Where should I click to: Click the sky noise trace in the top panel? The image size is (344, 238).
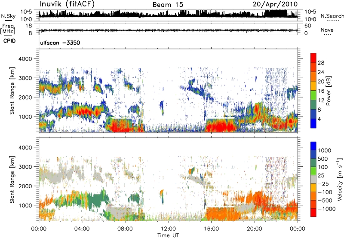point(168,15)
